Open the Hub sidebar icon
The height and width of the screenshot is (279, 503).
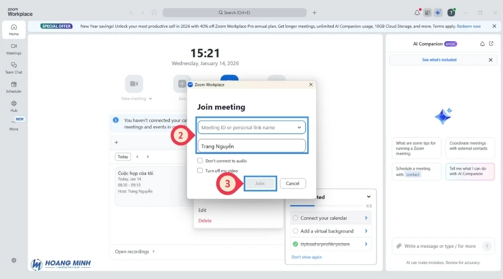point(13,105)
